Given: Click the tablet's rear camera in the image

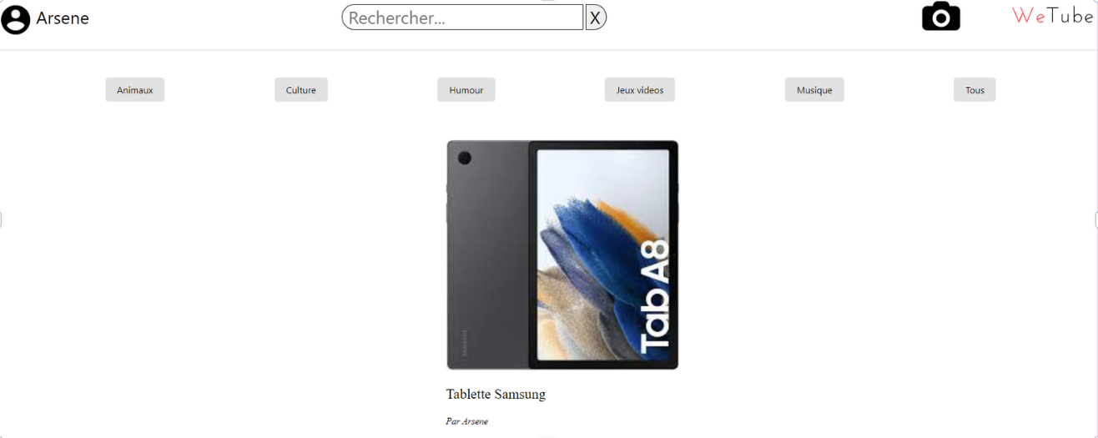Looking at the screenshot, I should (465, 159).
